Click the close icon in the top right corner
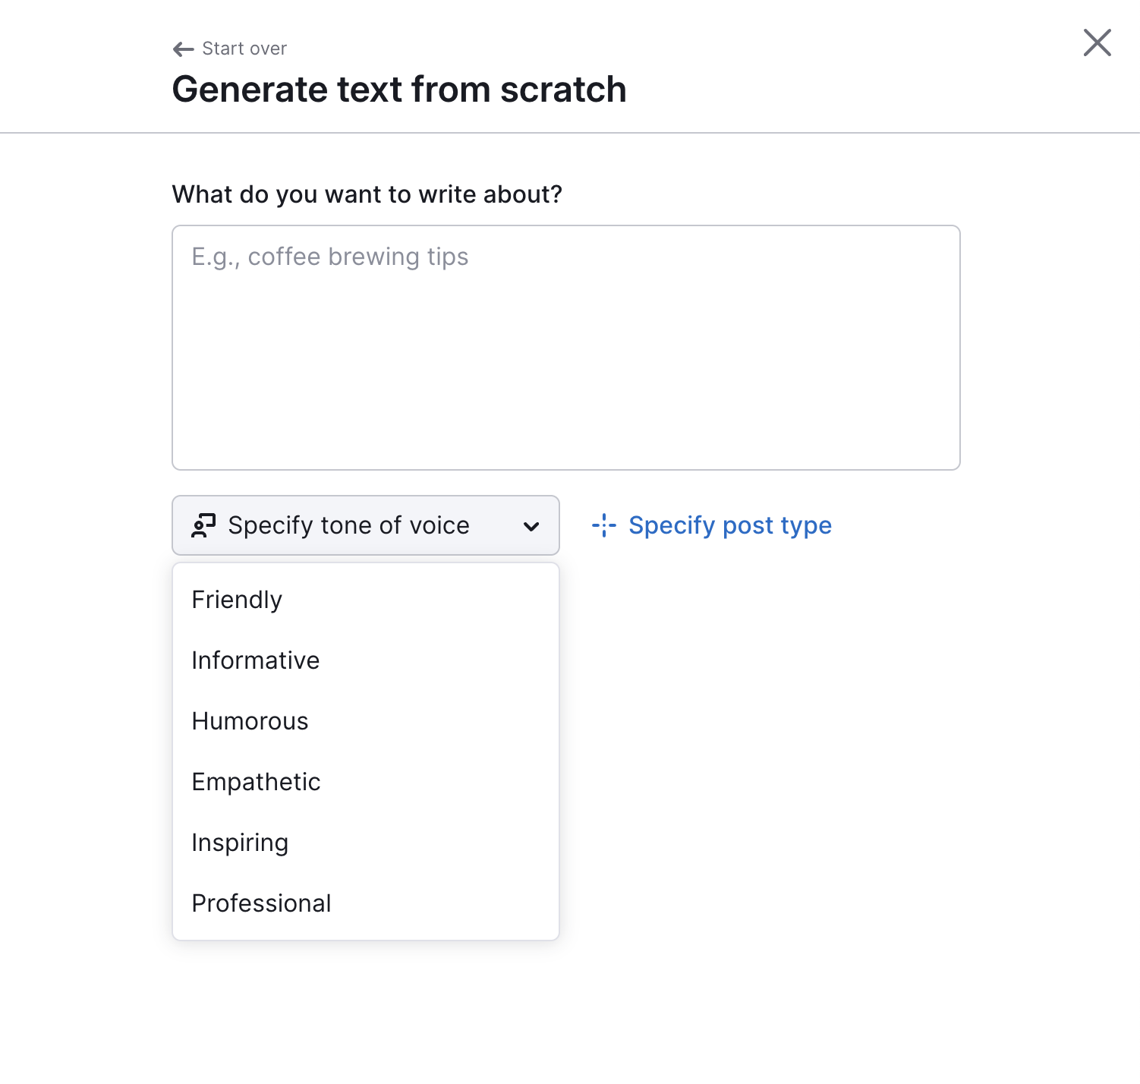This screenshot has height=1084, width=1140. (1097, 43)
